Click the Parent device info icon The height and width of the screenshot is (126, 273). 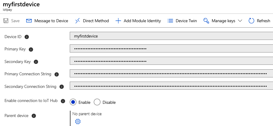click(34, 116)
